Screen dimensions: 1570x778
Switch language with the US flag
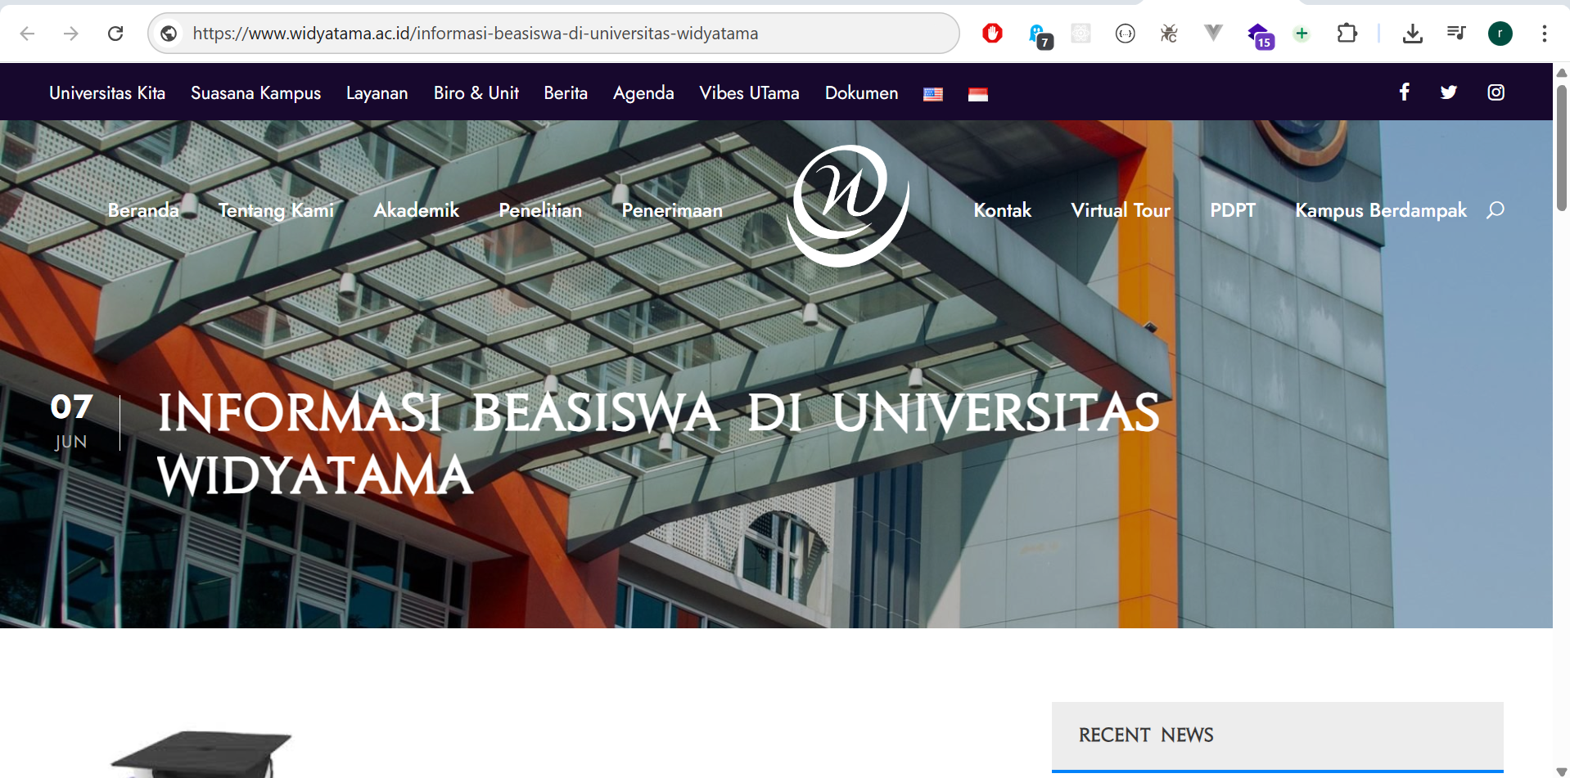[x=932, y=94]
